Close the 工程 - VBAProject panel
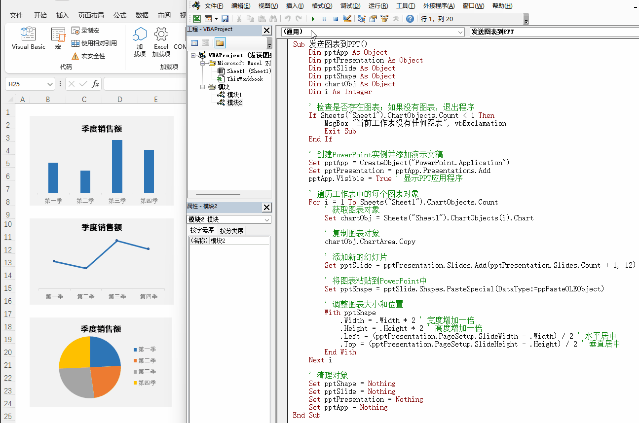639x423 pixels. pos(267,30)
